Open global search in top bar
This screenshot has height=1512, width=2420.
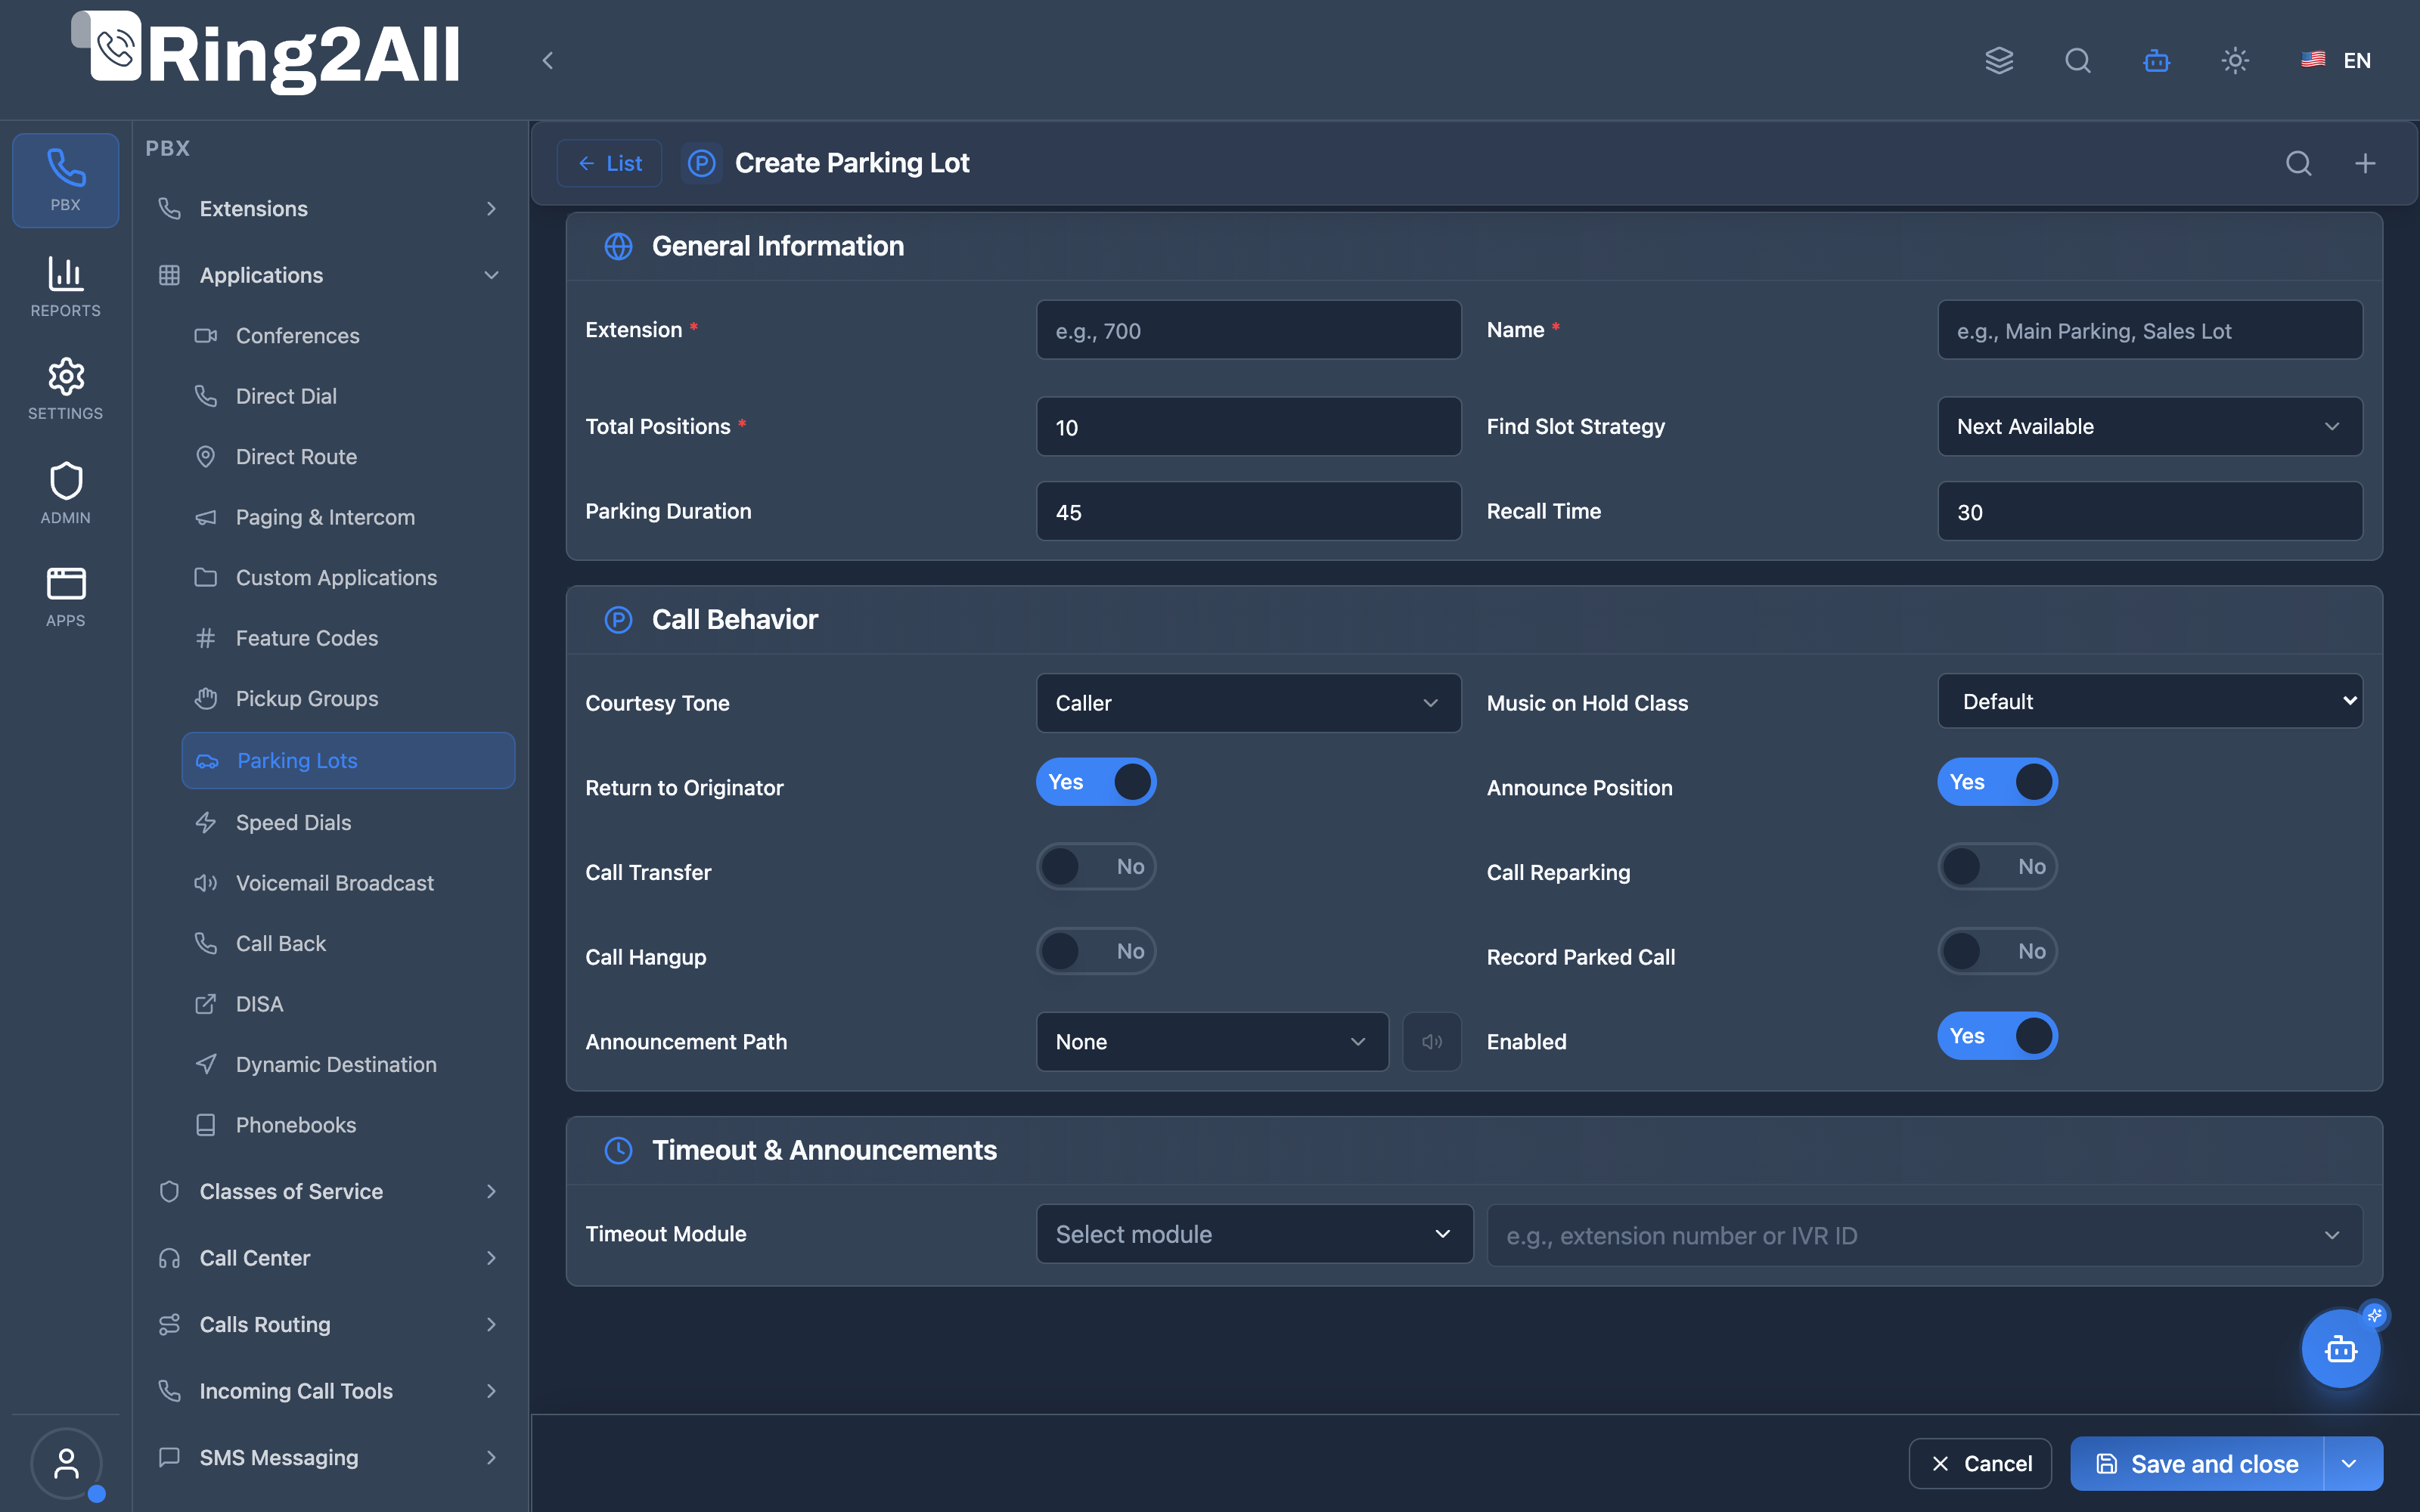click(2078, 61)
